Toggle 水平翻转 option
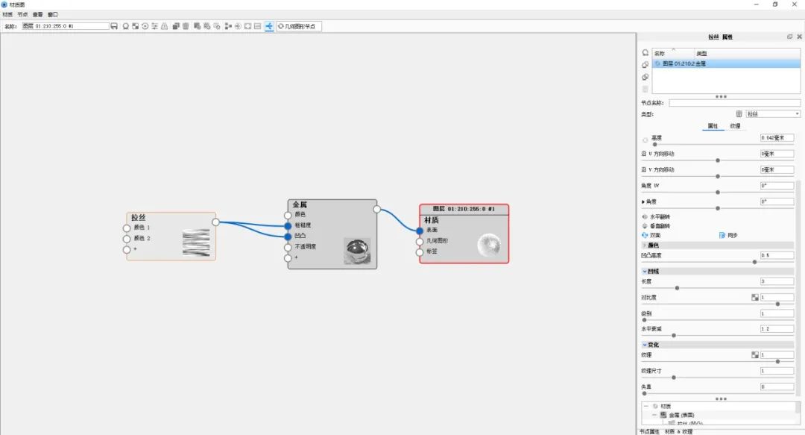The image size is (805, 435). click(656, 217)
